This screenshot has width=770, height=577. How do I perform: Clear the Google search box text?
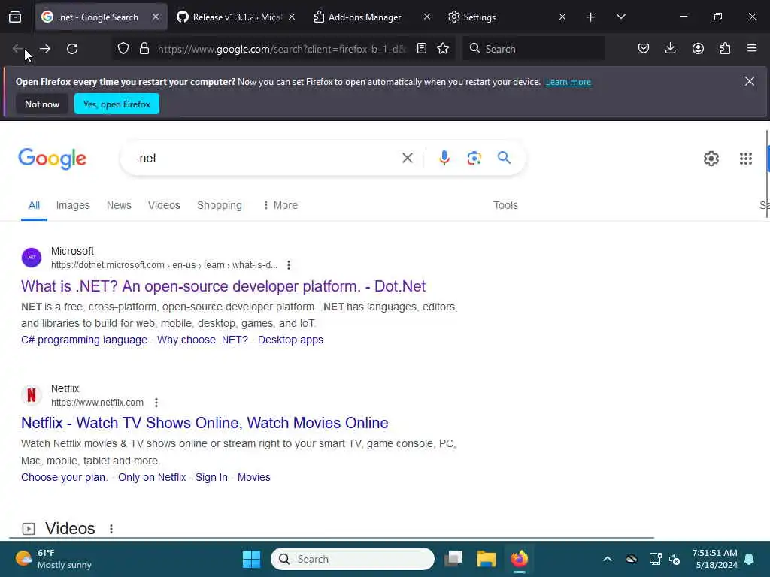[x=407, y=158]
